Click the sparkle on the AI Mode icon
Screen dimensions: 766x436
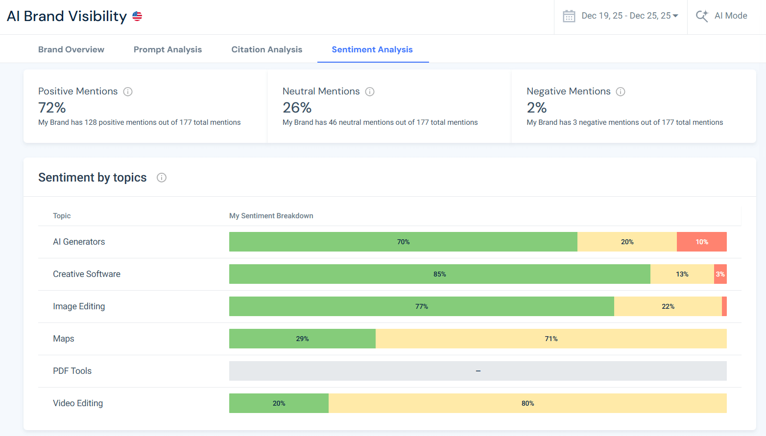(707, 12)
